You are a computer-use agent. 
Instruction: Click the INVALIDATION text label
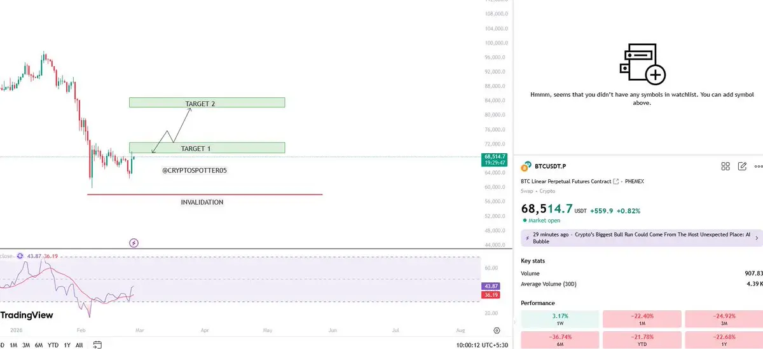pyautogui.click(x=202, y=202)
